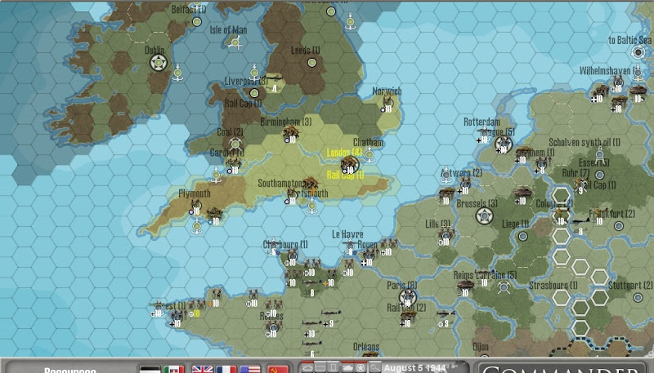Click the Liege city marker
Image resolution: width=654 pixels, height=373 pixels.
point(522,237)
